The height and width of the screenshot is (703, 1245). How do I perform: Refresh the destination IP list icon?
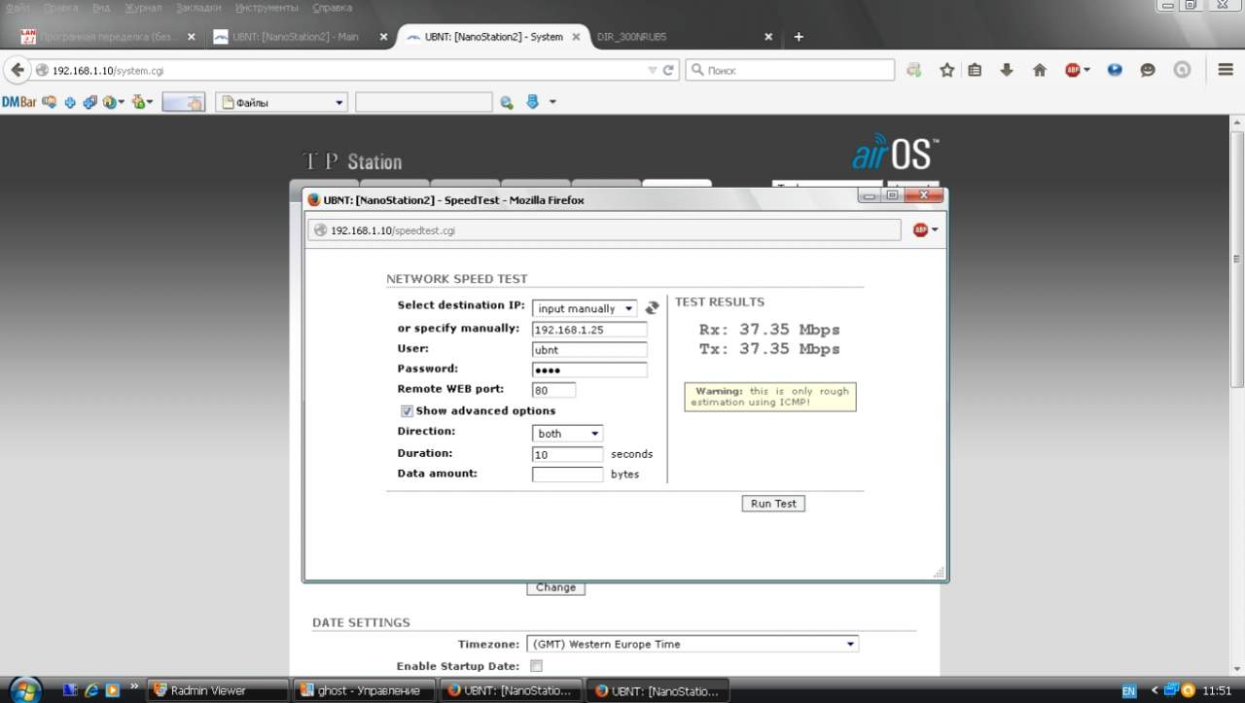pyautogui.click(x=652, y=307)
